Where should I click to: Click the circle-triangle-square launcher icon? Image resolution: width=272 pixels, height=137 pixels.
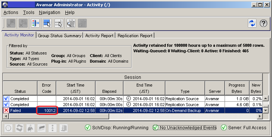point(53,128)
